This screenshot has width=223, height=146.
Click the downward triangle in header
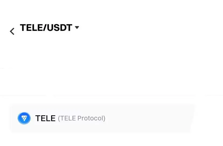77,27
